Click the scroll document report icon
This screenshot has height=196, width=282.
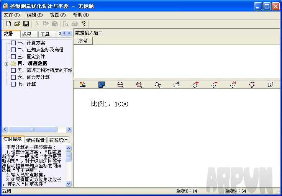271,85
